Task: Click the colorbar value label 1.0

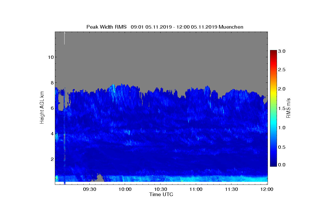Action: coord(282,128)
